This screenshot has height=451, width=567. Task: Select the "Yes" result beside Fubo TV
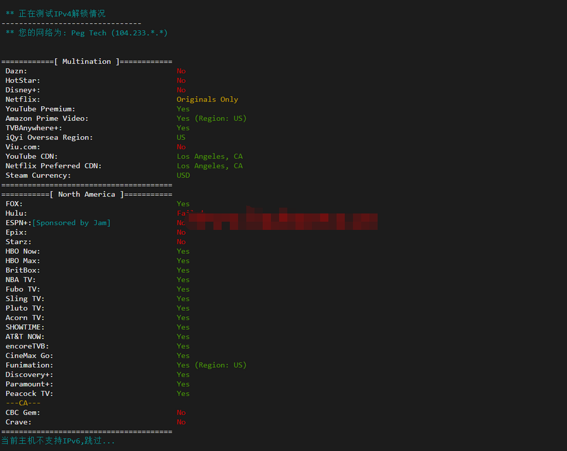click(x=183, y=289)
